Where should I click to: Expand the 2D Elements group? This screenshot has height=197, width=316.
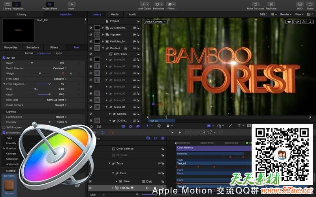coord(103,28)
